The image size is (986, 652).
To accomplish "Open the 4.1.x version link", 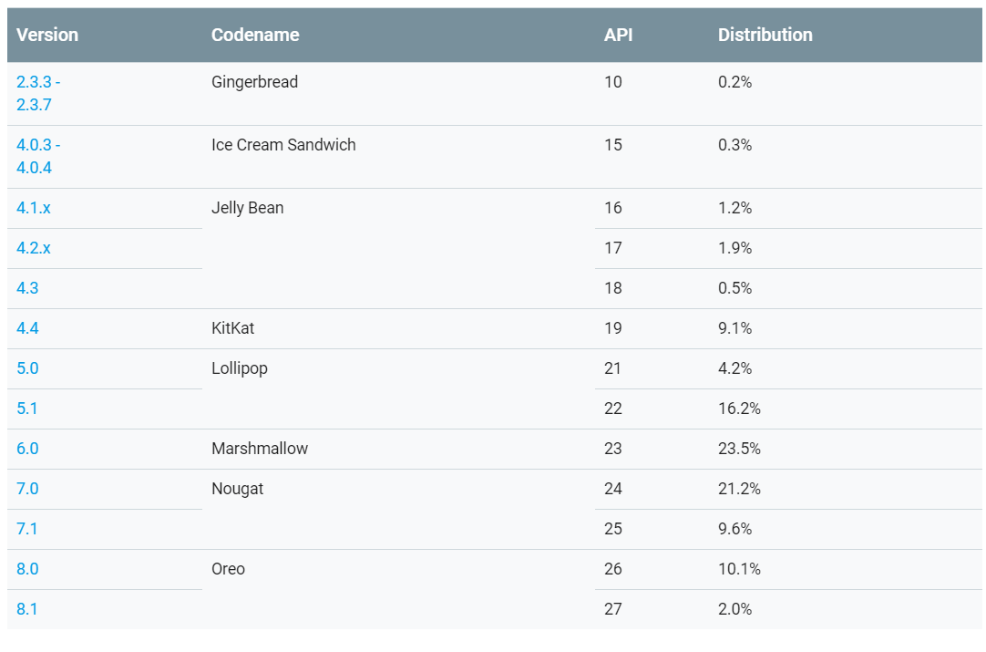I will (34, 208).
